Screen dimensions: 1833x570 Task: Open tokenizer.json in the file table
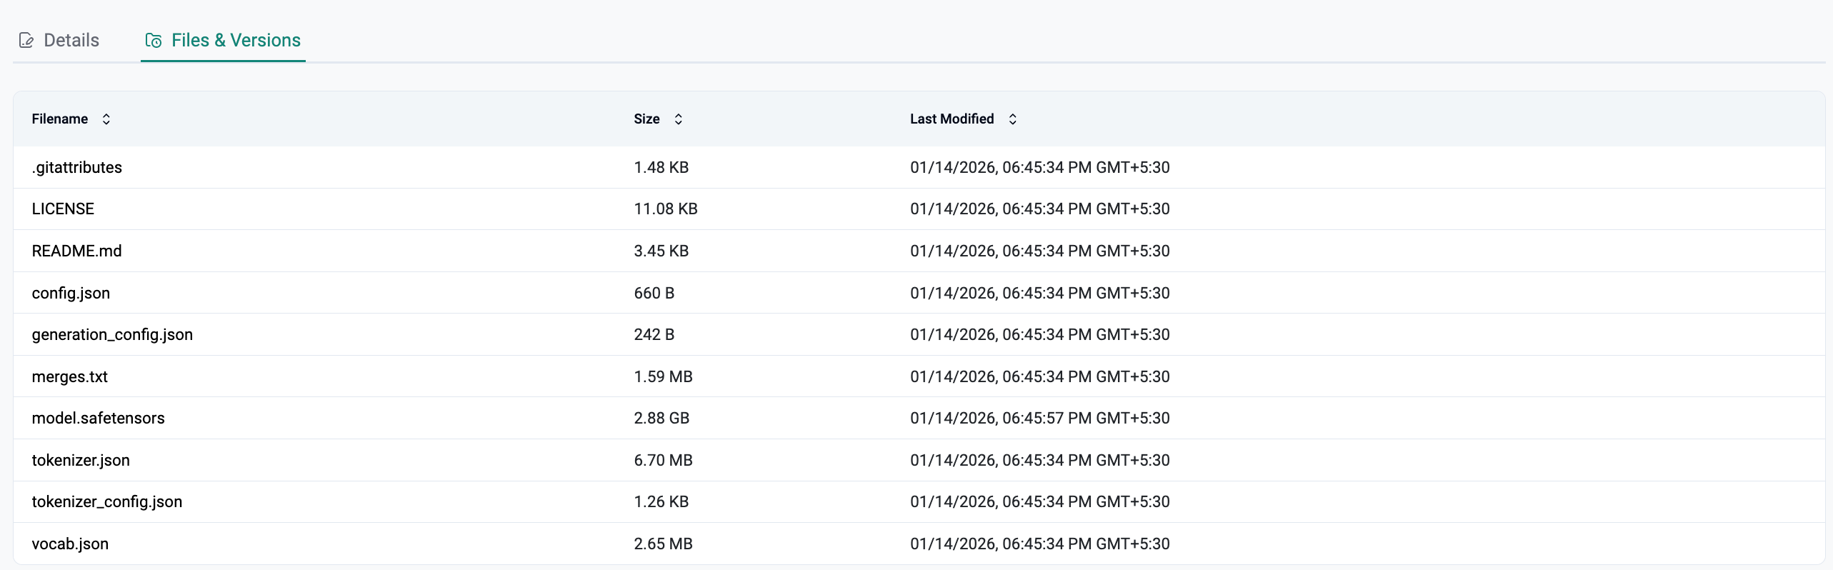[x=81, y=461]
